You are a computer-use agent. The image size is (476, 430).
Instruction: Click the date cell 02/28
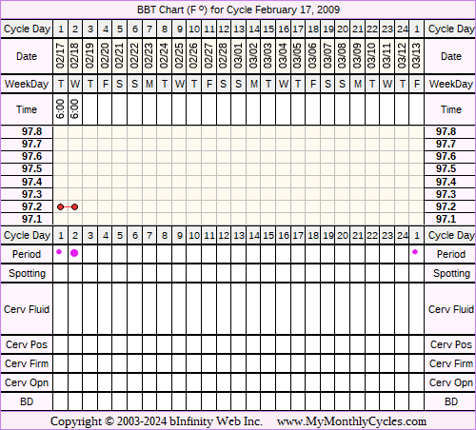(x=224, y=56)
